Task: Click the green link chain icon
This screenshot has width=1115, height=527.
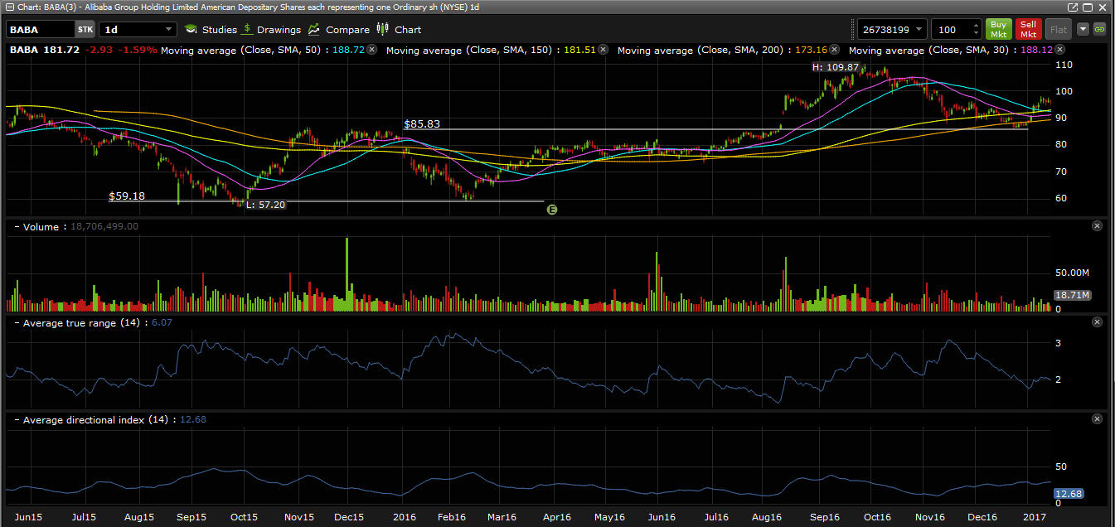Action: pos(1100,29)
